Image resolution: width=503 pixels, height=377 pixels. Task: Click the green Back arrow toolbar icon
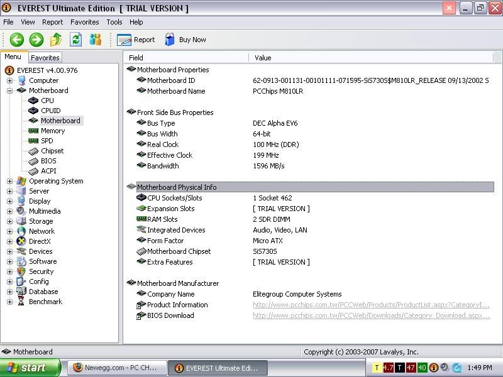click(17, 40)
